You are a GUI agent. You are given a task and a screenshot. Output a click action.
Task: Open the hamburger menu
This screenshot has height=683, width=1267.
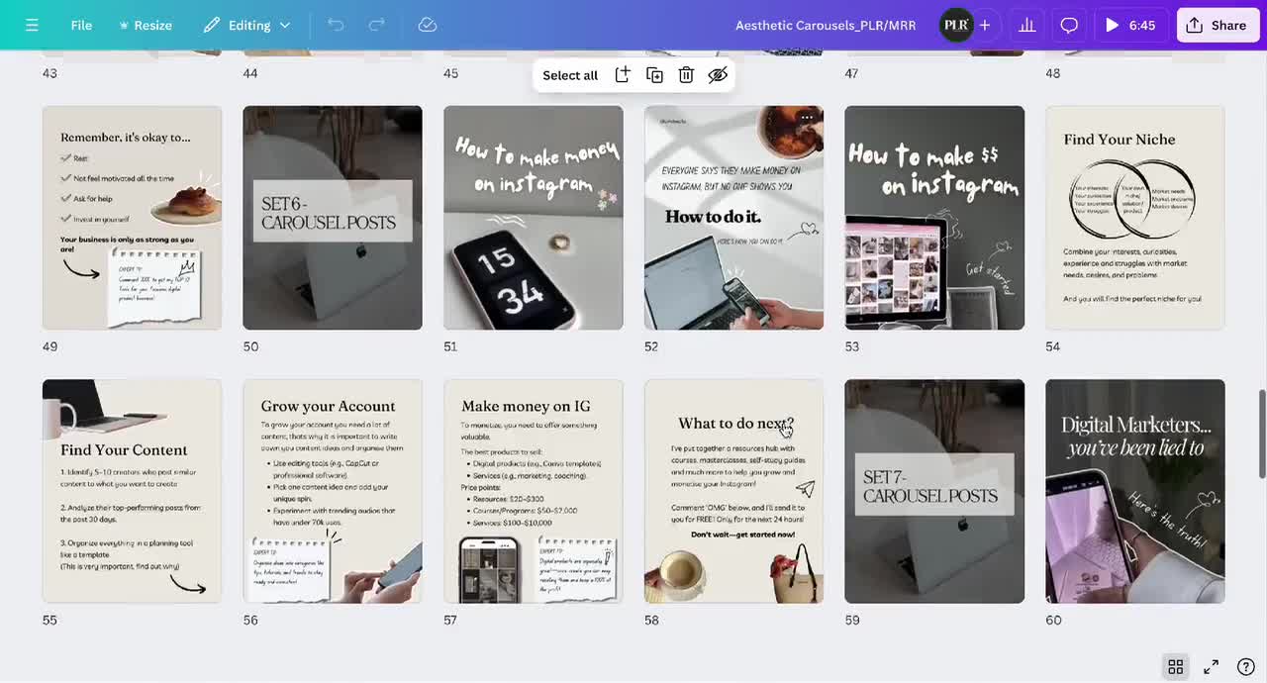tap(33, 25)
